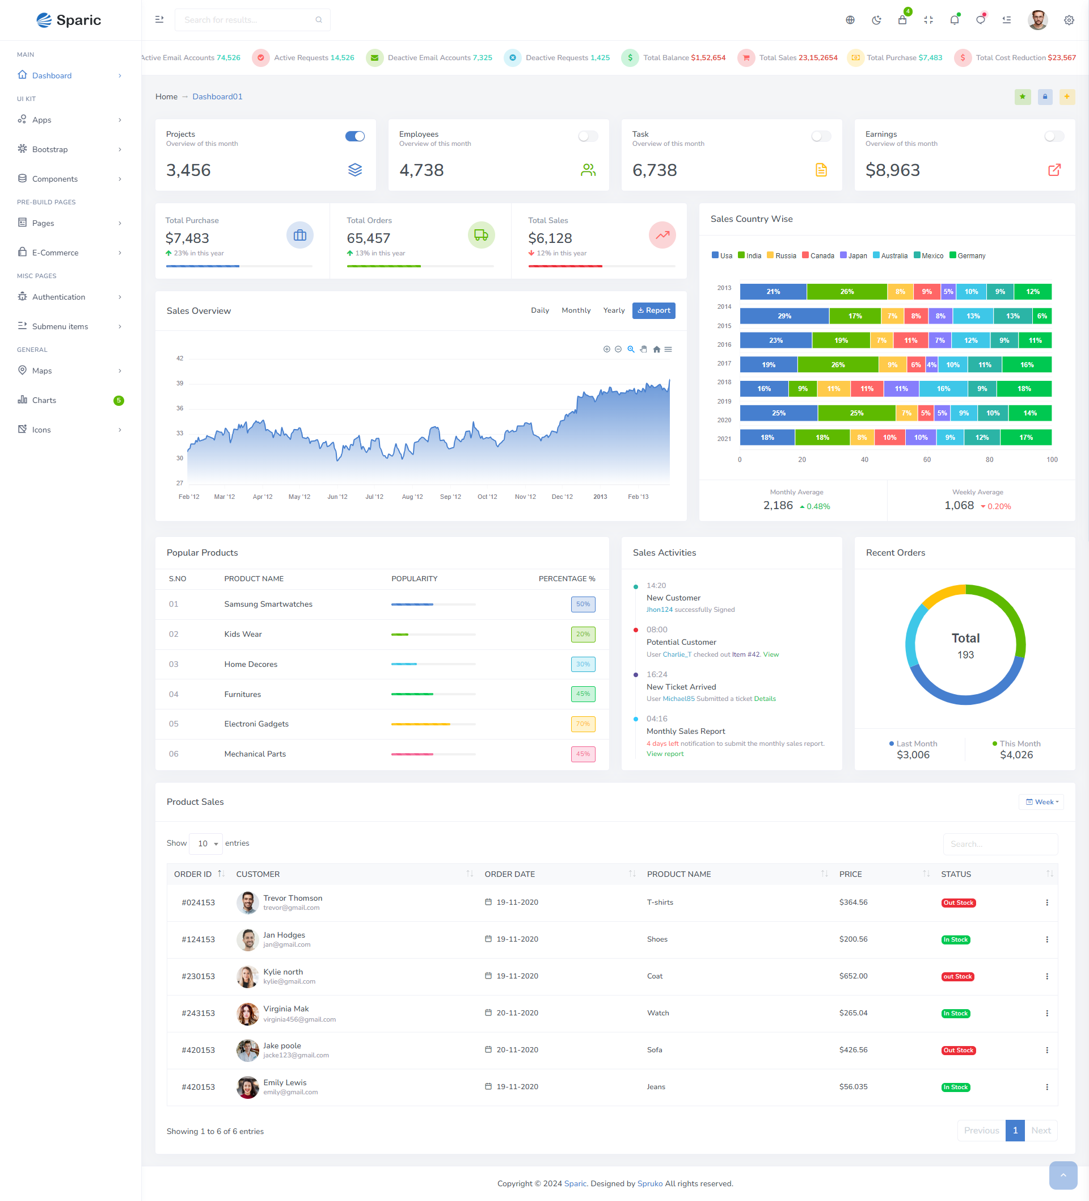Open the language globe icon
This screenshot has height=1201, width=1089.
[850, 20]
